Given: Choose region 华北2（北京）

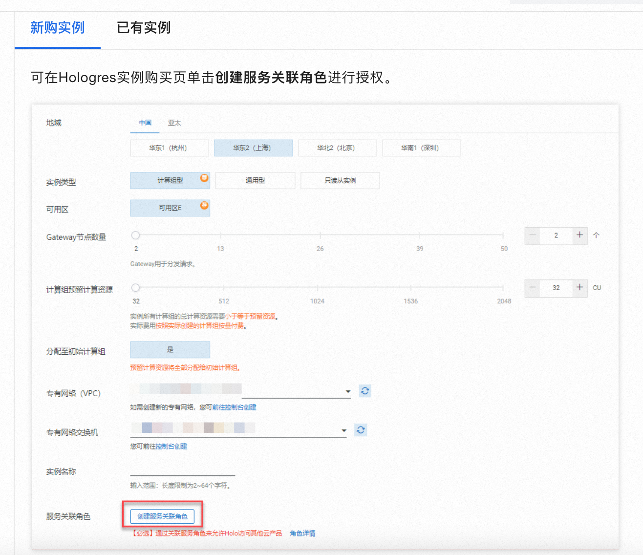Looking at the screenshot, I should tap(338, 148).
